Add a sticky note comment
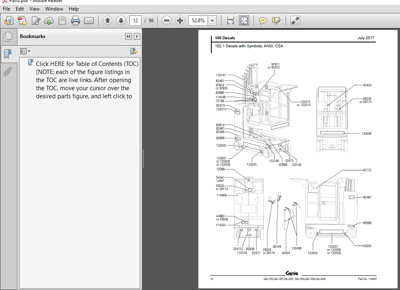This screenshot has width=400, height=290. point(263,21)
